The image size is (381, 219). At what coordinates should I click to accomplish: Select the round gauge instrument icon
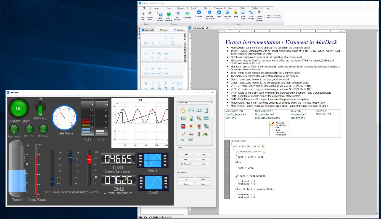pyautogui.click(x=183, y=110)
